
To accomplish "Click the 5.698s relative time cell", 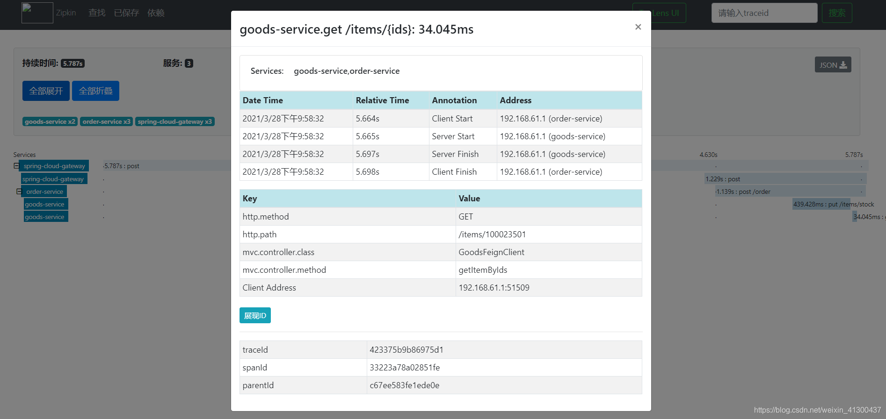I will tap(391, 172).
